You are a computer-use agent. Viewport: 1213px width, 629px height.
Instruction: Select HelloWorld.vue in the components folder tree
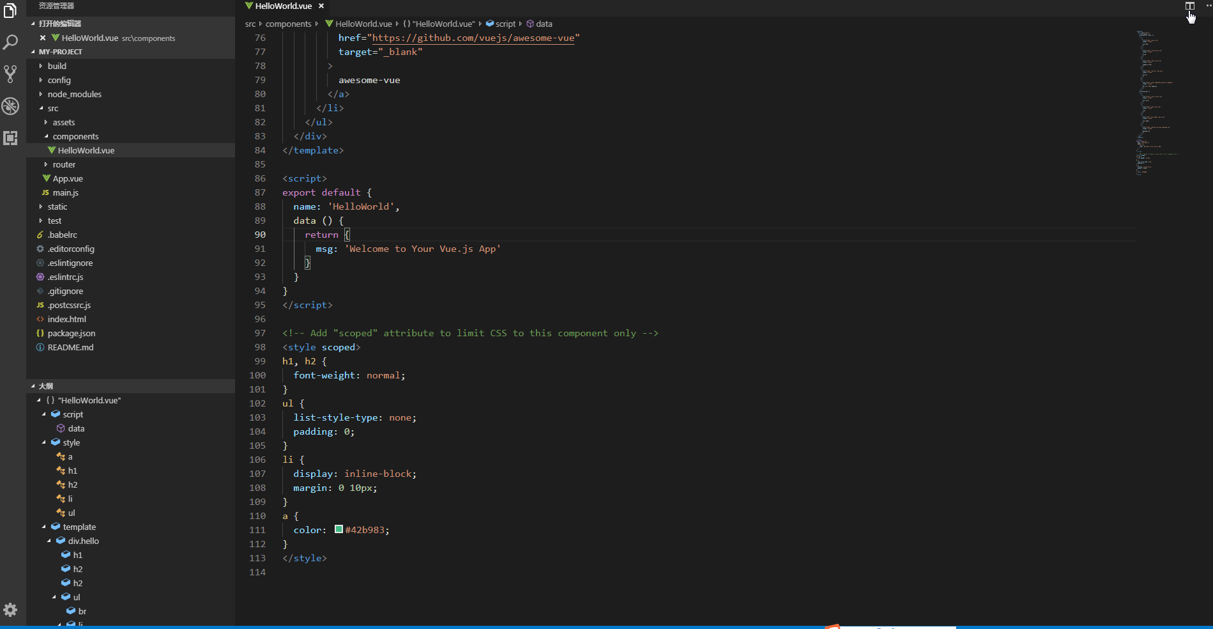pos(130,150)
